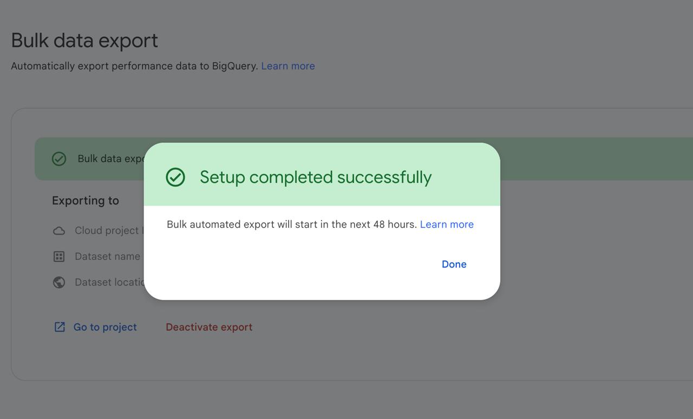Click Deactivate export
This screenshot has height=419, width=693.
[x=209, y=327]
